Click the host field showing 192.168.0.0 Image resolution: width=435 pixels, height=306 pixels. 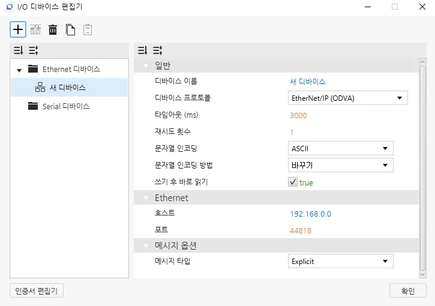coord(310,214)
